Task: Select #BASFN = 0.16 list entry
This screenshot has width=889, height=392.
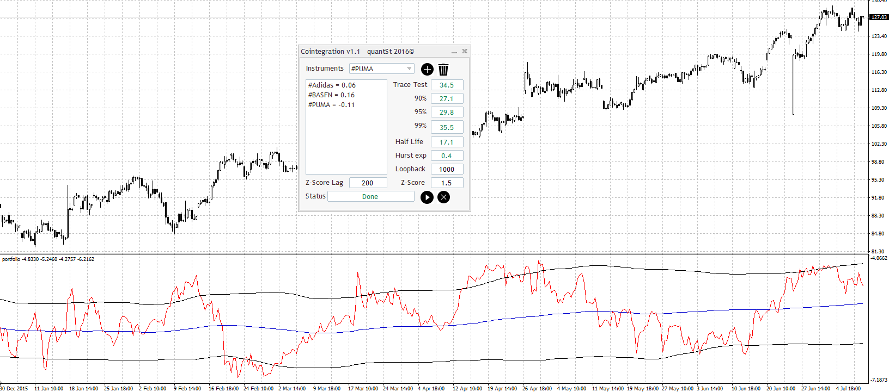Action: coord(331,95)
